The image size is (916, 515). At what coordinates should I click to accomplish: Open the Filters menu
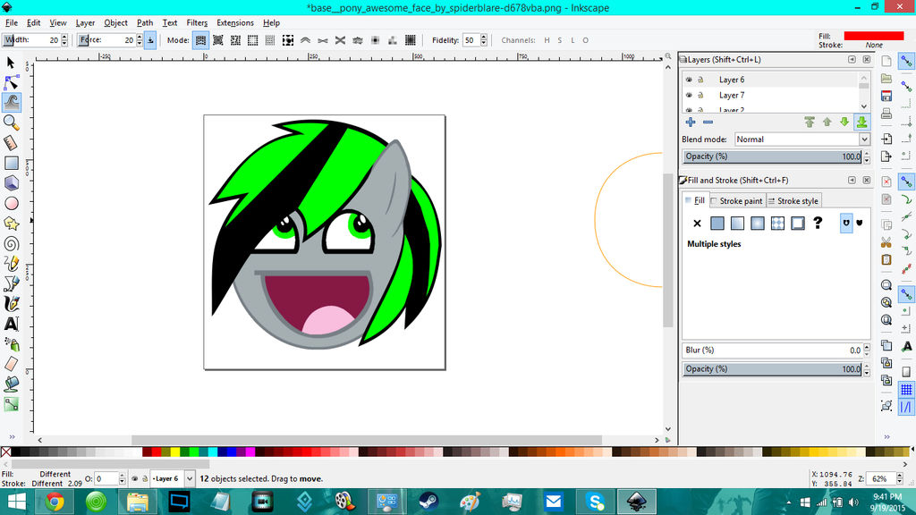coord(197,22)
